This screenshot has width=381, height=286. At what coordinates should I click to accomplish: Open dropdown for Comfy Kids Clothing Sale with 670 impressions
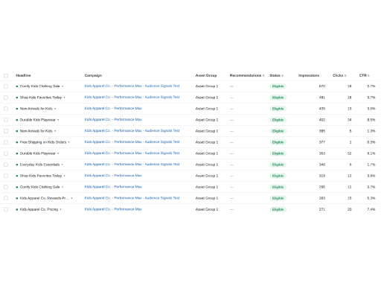pyautogui.click(x=63, y=86)
